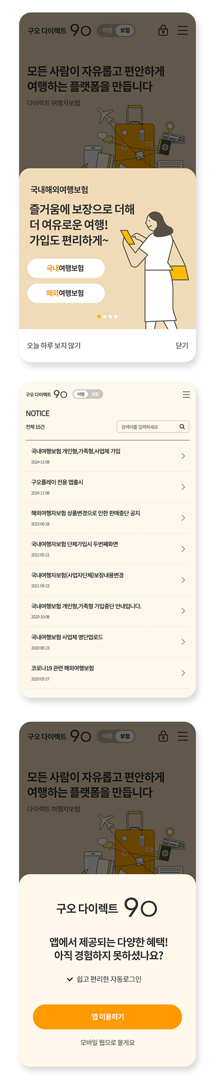This screenshot has height=1084, width=215.
Task: Open hamburger menu on bottom app-promo screen
Action: [x=183, y=736]
